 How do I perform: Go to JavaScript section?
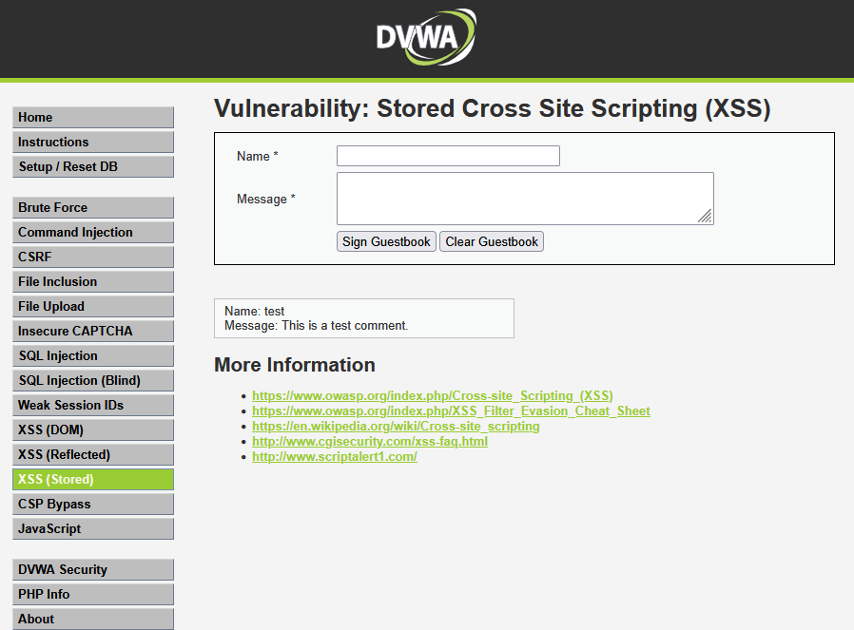point(93,529)
